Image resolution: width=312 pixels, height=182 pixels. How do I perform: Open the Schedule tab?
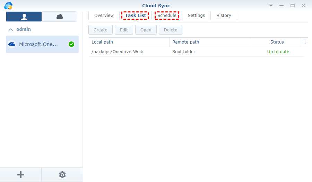click(x=167, y=16)
